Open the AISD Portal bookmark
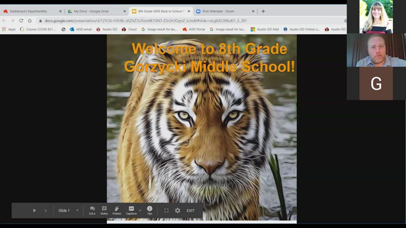The height and width of the screenshot is (228, 406). coord(193,29)
